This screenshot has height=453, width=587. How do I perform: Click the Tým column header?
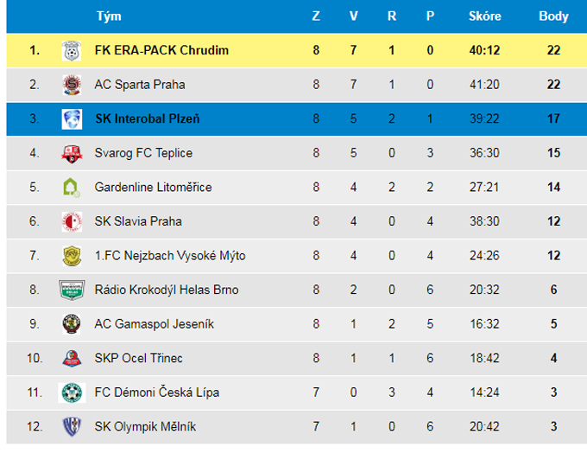click(109, 16)
